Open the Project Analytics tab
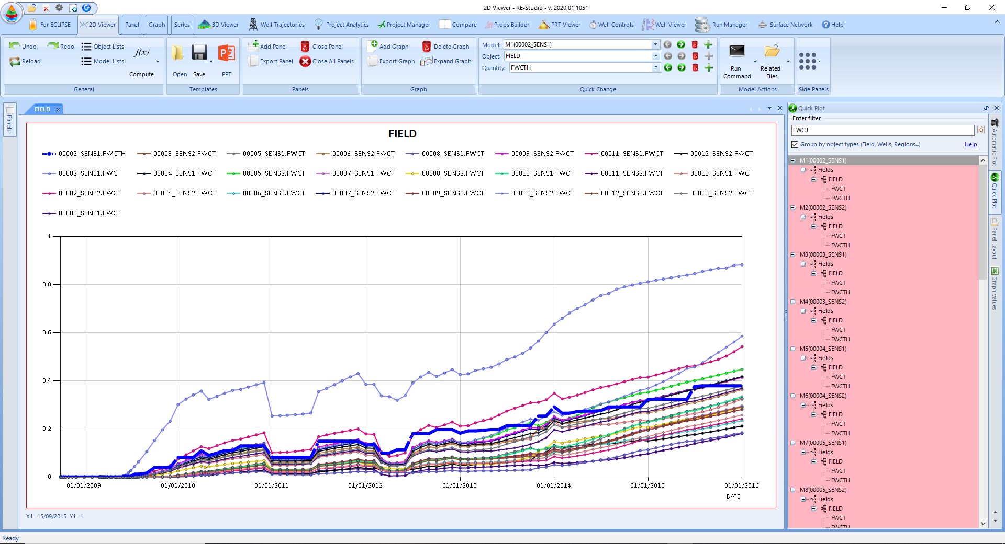 tap(342, 25)
